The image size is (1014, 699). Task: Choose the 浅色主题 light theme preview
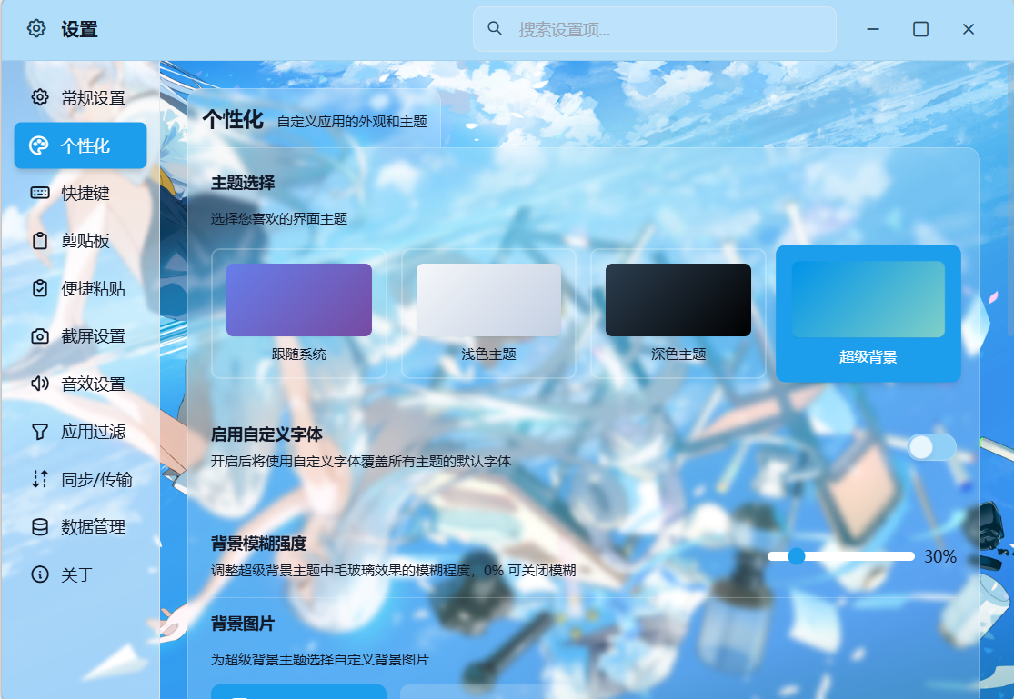pyautogui.click(x=489, y=299)
